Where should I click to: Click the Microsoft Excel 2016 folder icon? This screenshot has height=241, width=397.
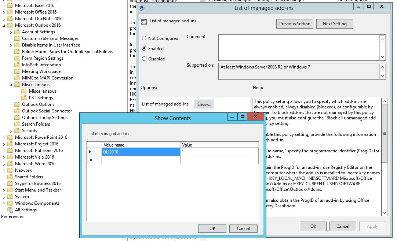point(10,5)
